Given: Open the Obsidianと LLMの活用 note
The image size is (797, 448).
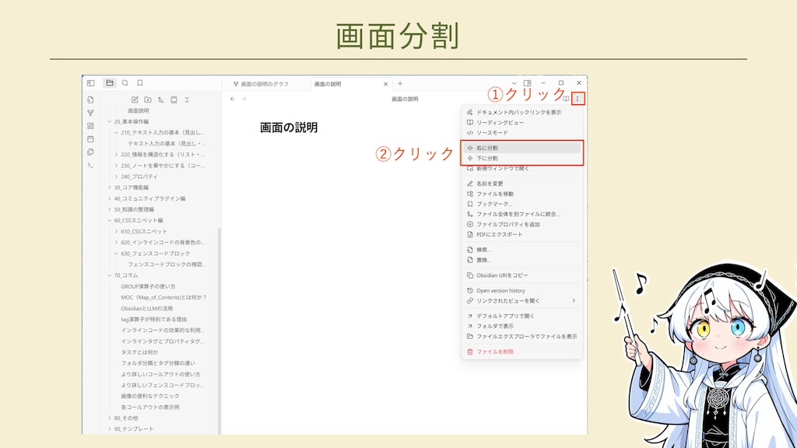Looking at the screenshot, I should (147, 308).
